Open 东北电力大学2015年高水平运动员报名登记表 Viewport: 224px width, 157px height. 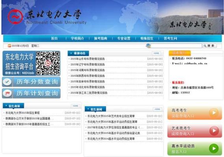pos(114,133)
